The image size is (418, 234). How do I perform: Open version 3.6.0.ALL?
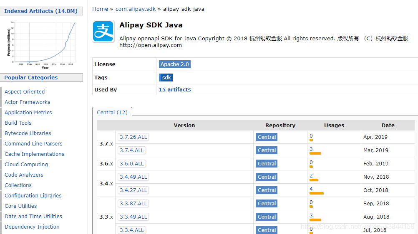pos(132,164)
